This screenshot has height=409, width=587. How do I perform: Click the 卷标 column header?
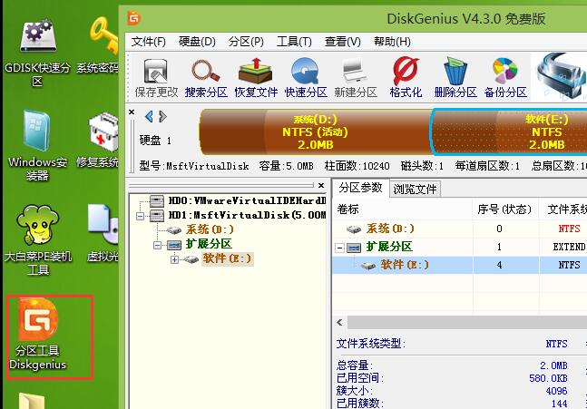[403, 209]
